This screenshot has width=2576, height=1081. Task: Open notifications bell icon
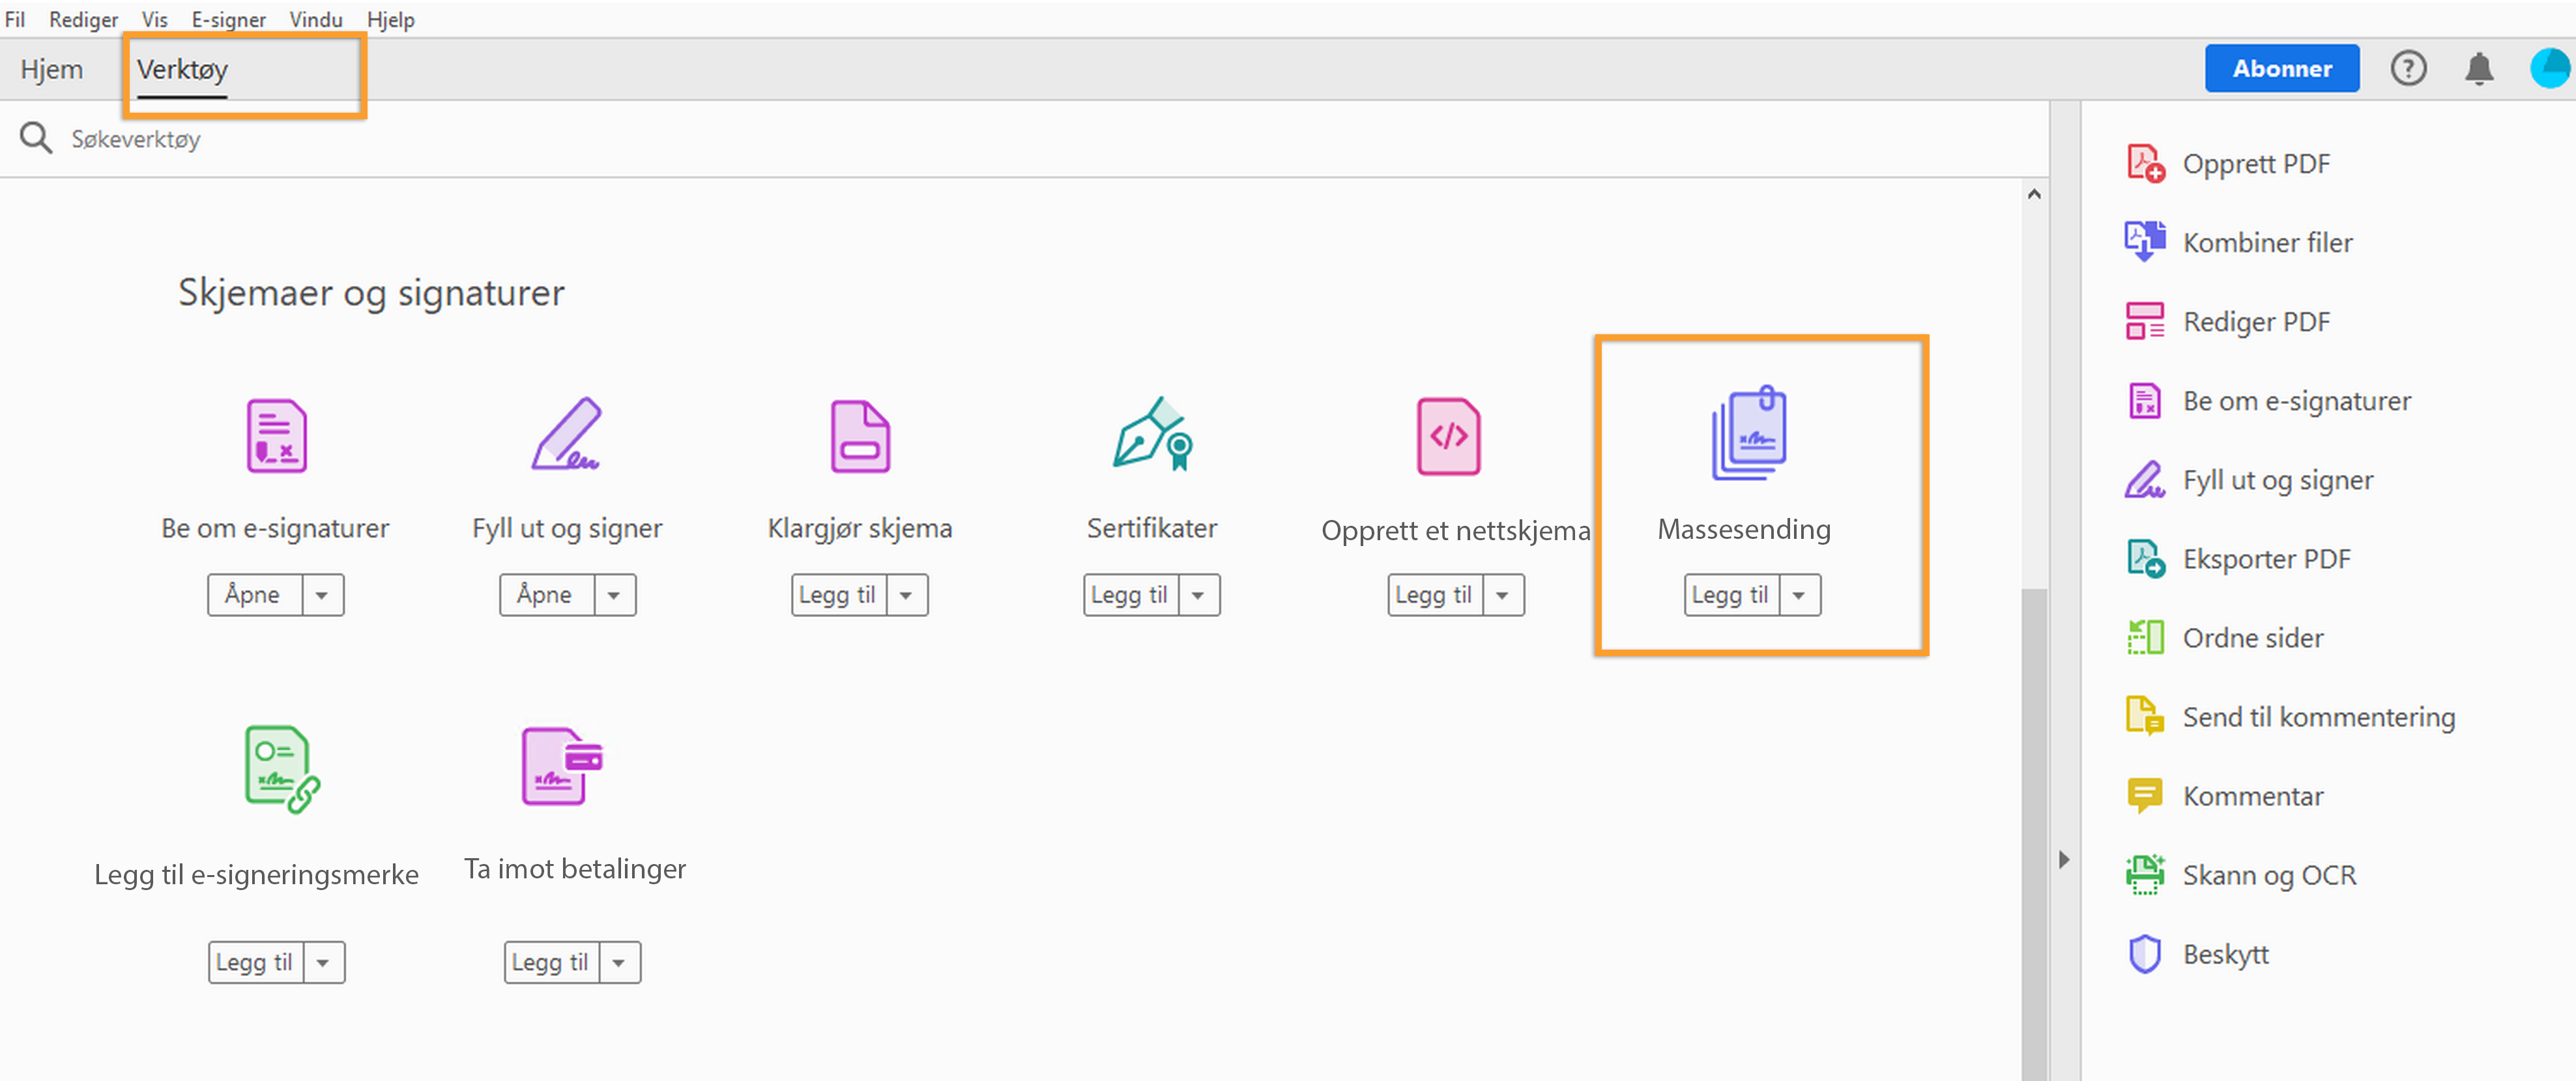click(2478, 69)
